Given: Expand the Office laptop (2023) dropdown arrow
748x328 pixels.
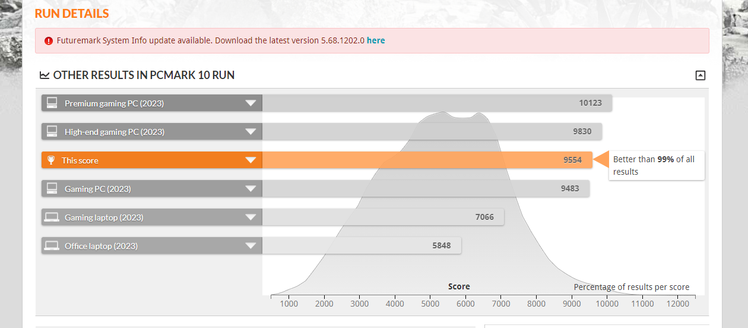Looking at the screenshot, I should [x=251, y=245].
